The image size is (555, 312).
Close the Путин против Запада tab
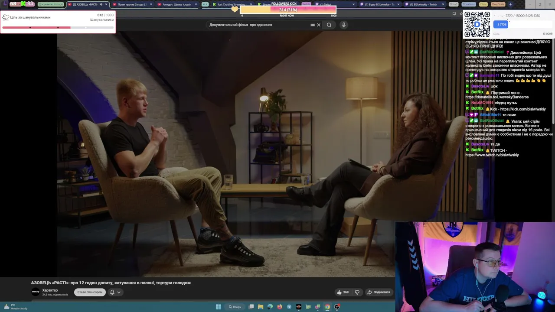tap(151, 4)
